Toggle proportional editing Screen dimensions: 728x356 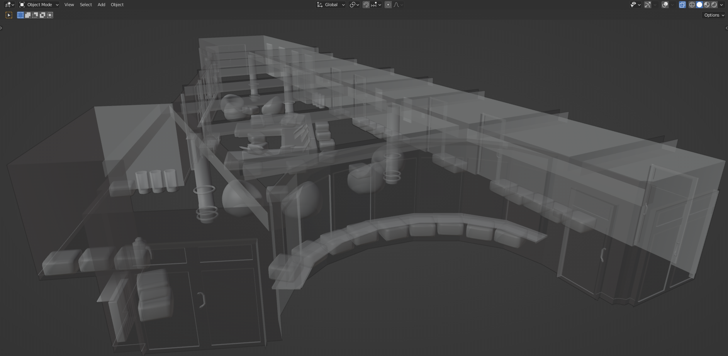(x=388, y=5)
